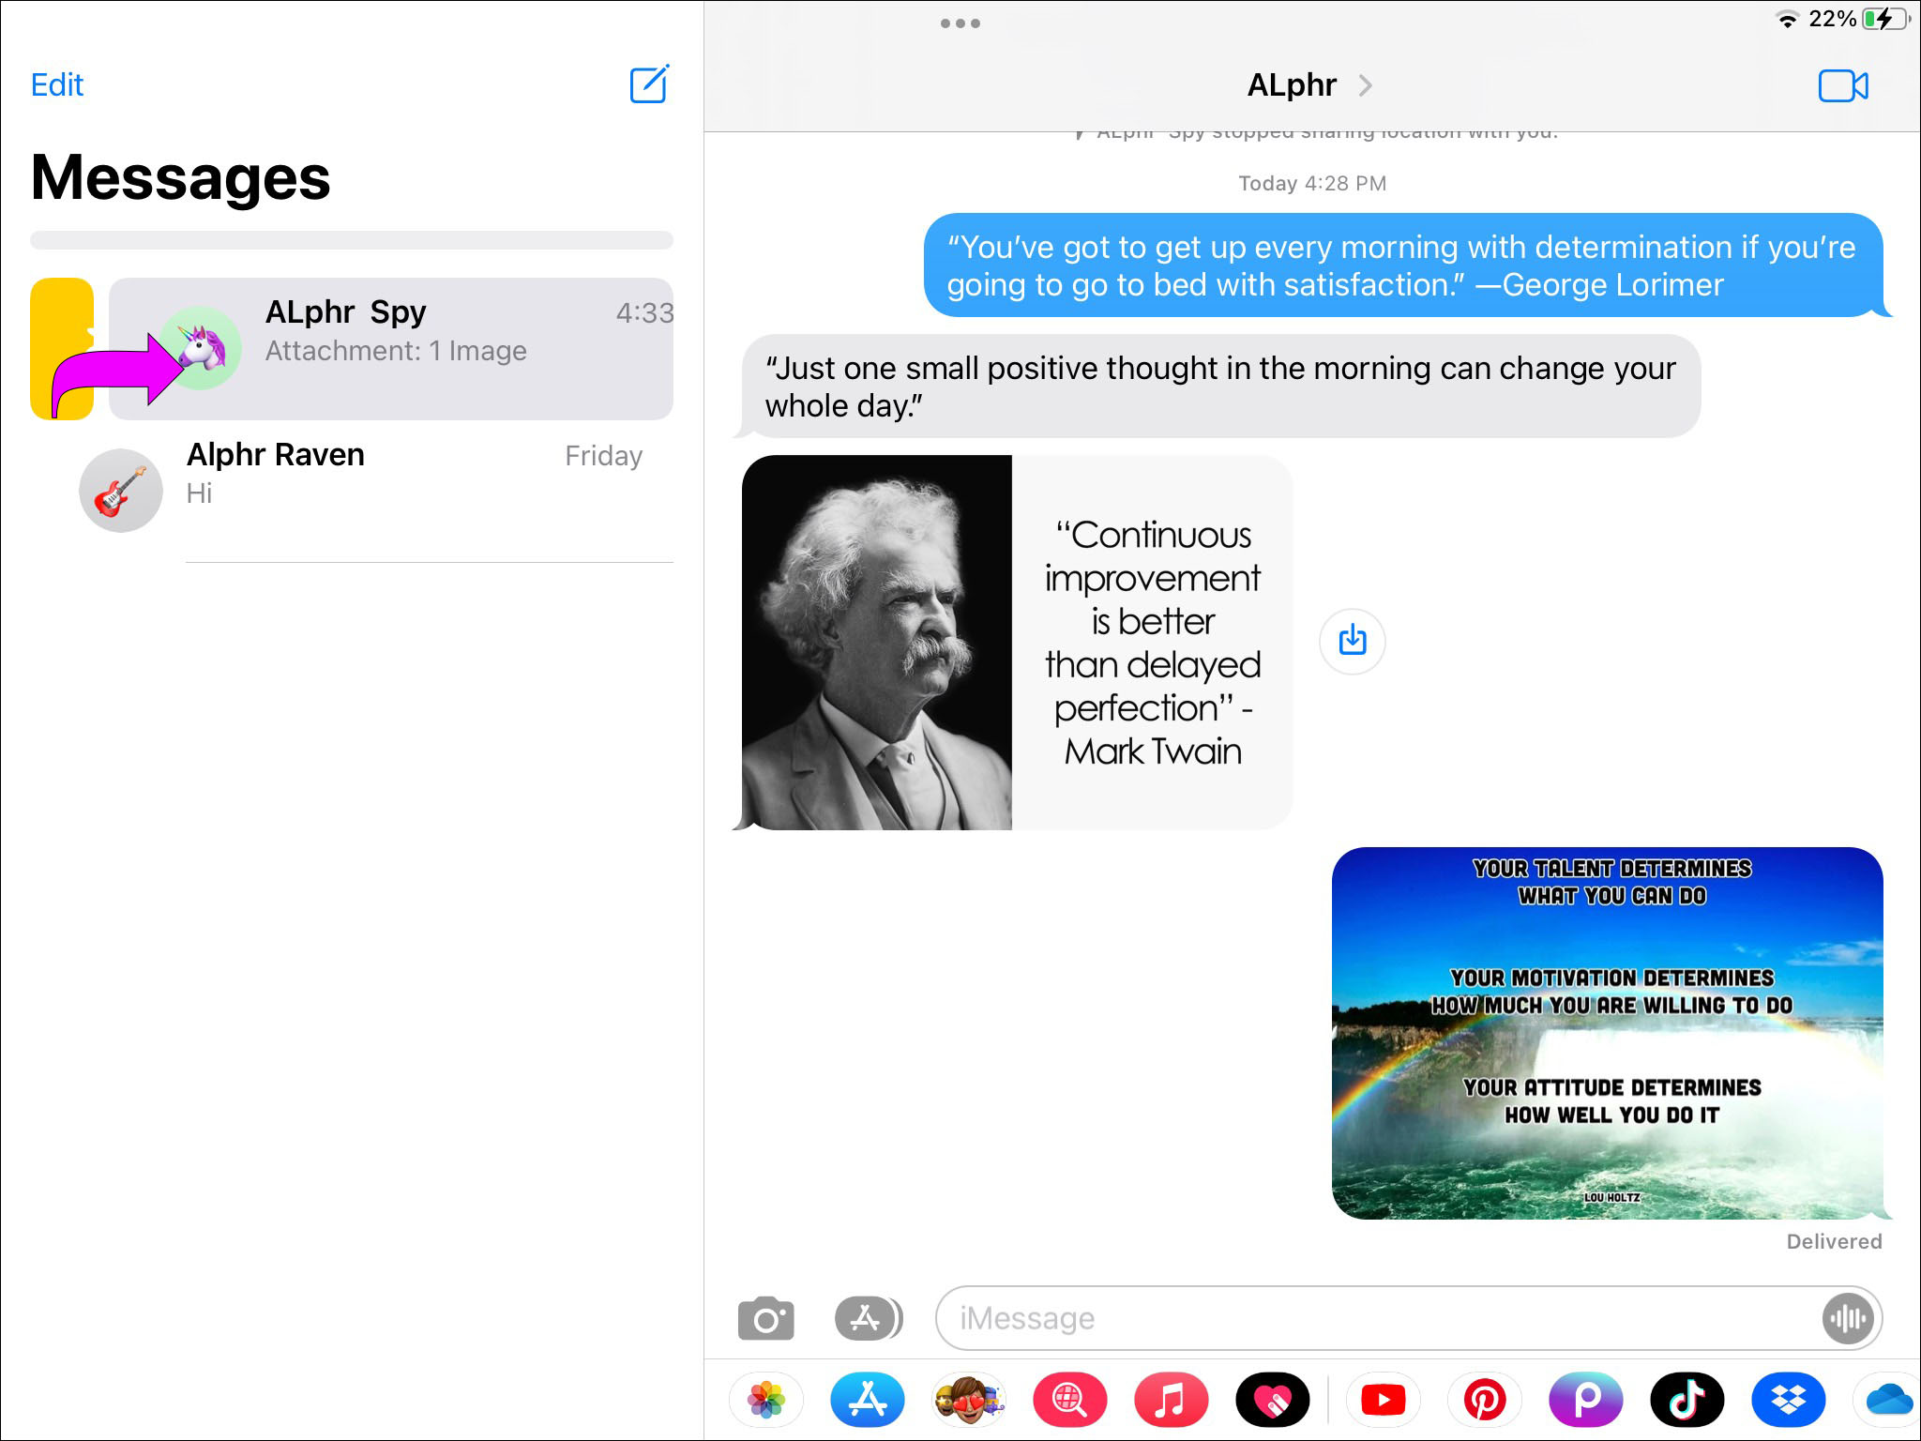The image size is (1921, 1441).
Task: Open the Lou Holtz waterfall image
Action: (x=1607, y=1033)
